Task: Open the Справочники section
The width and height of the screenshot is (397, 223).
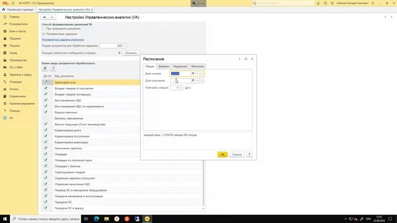Action: (x=17, y=97)
